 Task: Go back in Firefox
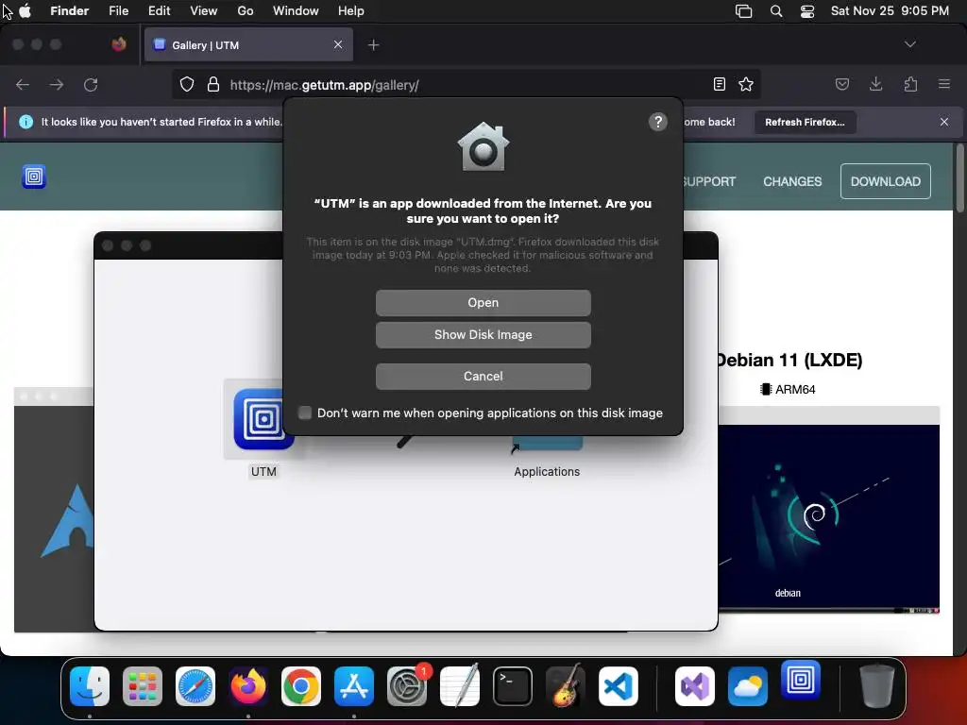23,84
